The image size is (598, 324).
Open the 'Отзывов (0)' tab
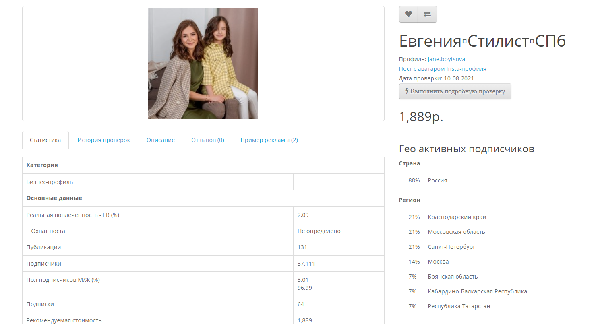pos(208,140)
